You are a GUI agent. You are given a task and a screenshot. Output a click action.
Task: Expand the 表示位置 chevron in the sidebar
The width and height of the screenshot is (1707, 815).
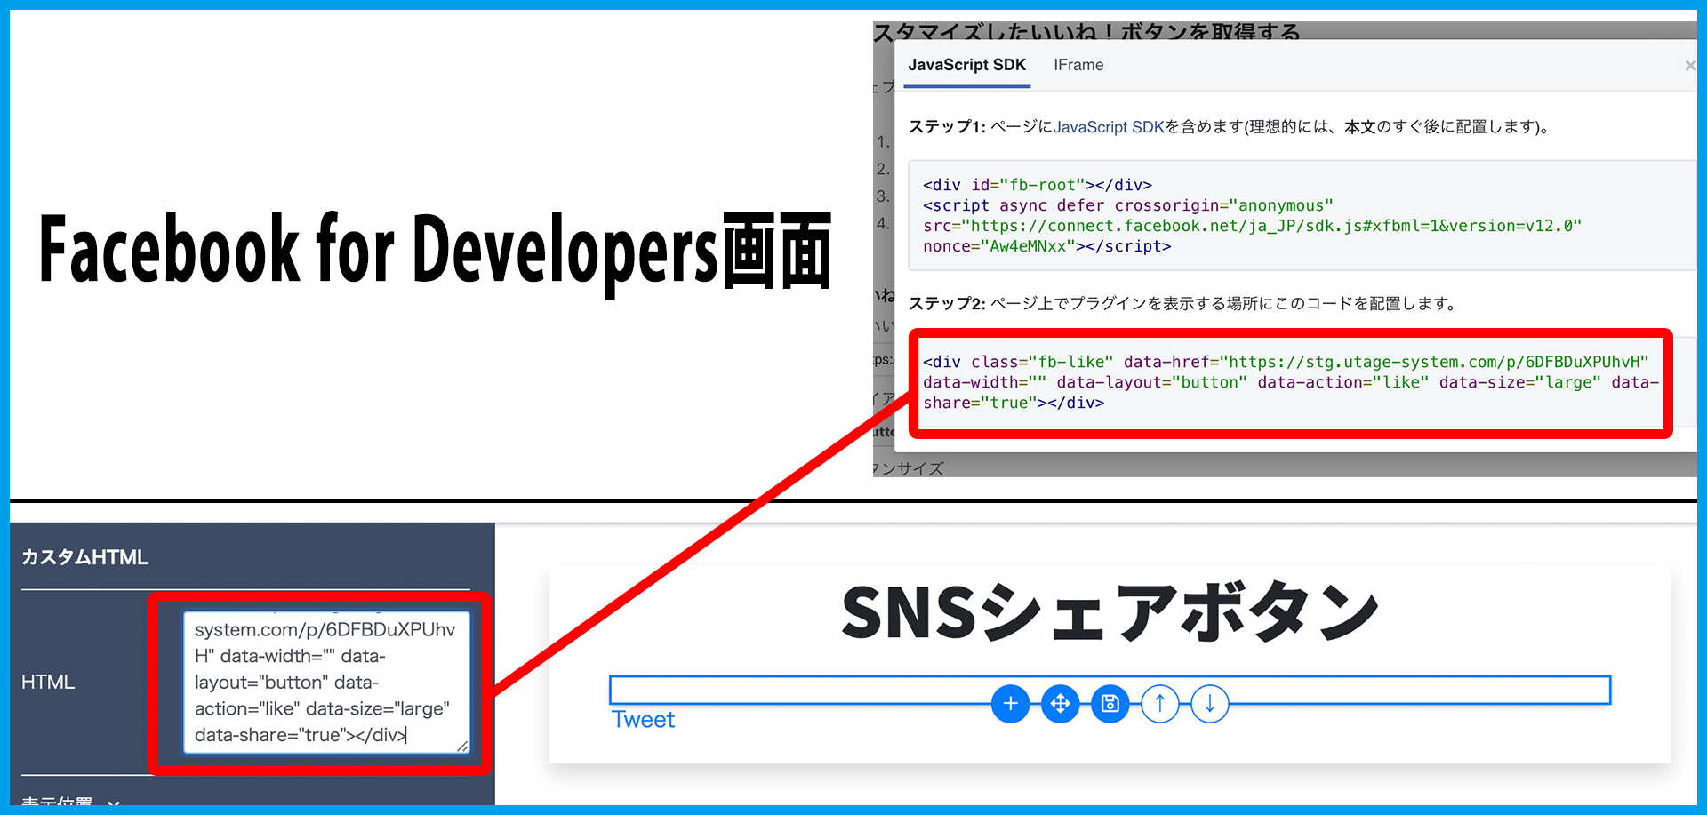point(113,803)
